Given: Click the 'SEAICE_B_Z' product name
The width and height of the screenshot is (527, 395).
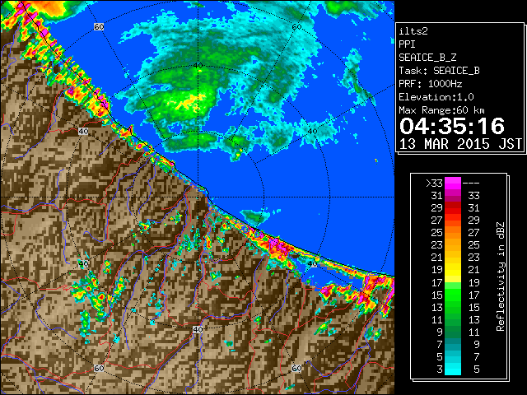Looking at the screenshot, I should (x=427, y=58).
